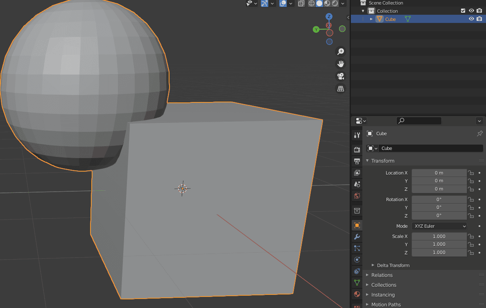
Task: Uncheck the Collection checkbox in the outliner
Action: [463, 11]
